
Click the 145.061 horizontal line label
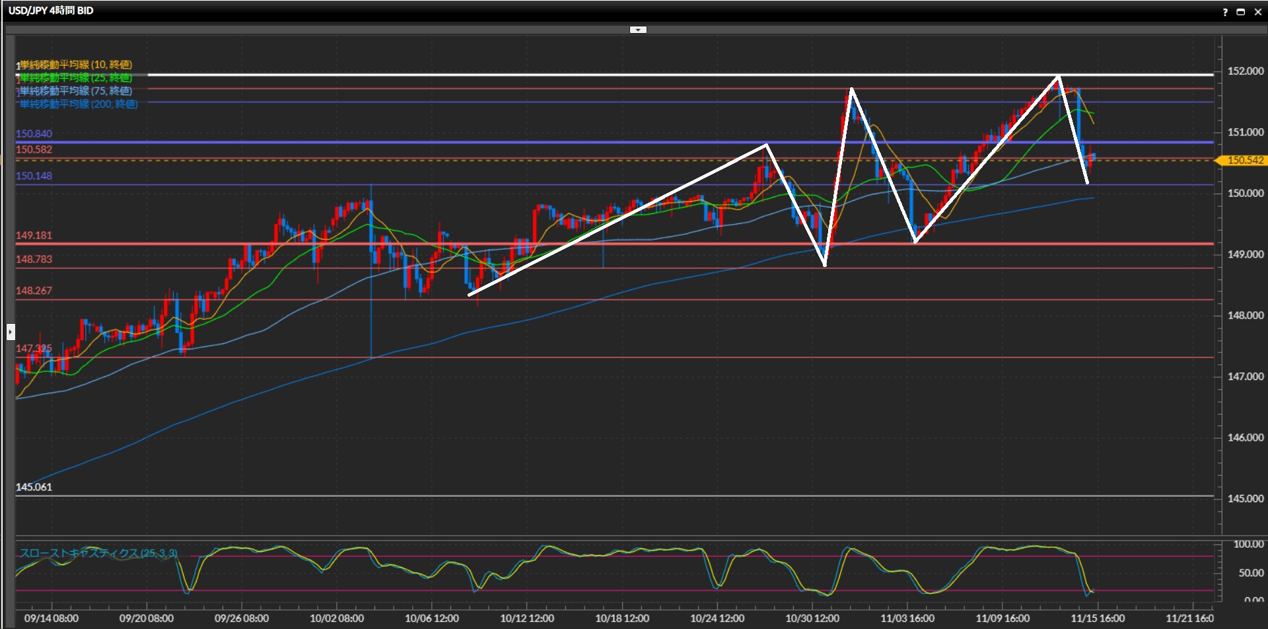[x=34, y=487]
